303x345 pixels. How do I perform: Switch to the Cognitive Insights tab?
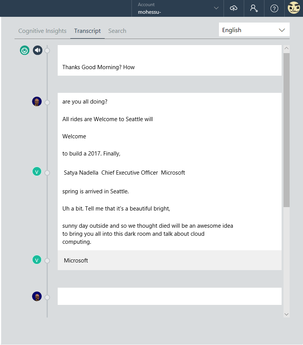pos(42,31)
